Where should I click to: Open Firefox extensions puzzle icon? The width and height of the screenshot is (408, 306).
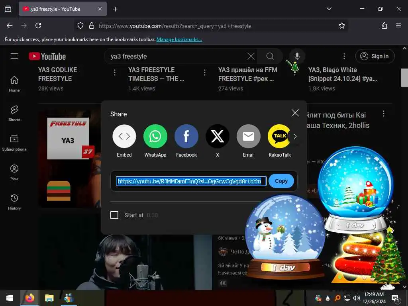384,25
